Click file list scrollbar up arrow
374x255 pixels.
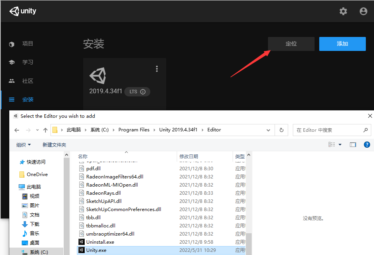[x=249, y=155]
